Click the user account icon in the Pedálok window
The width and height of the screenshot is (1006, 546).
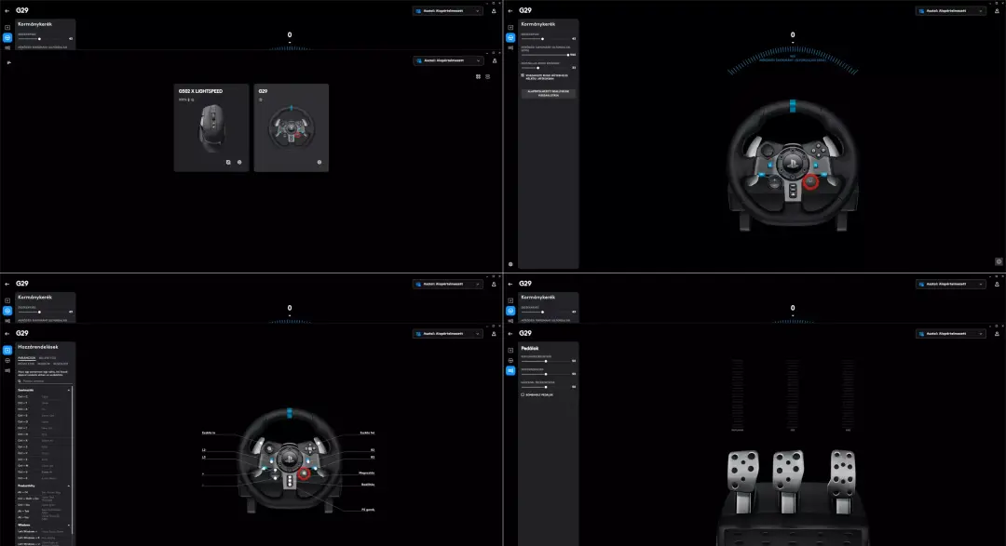click(997, 334)
